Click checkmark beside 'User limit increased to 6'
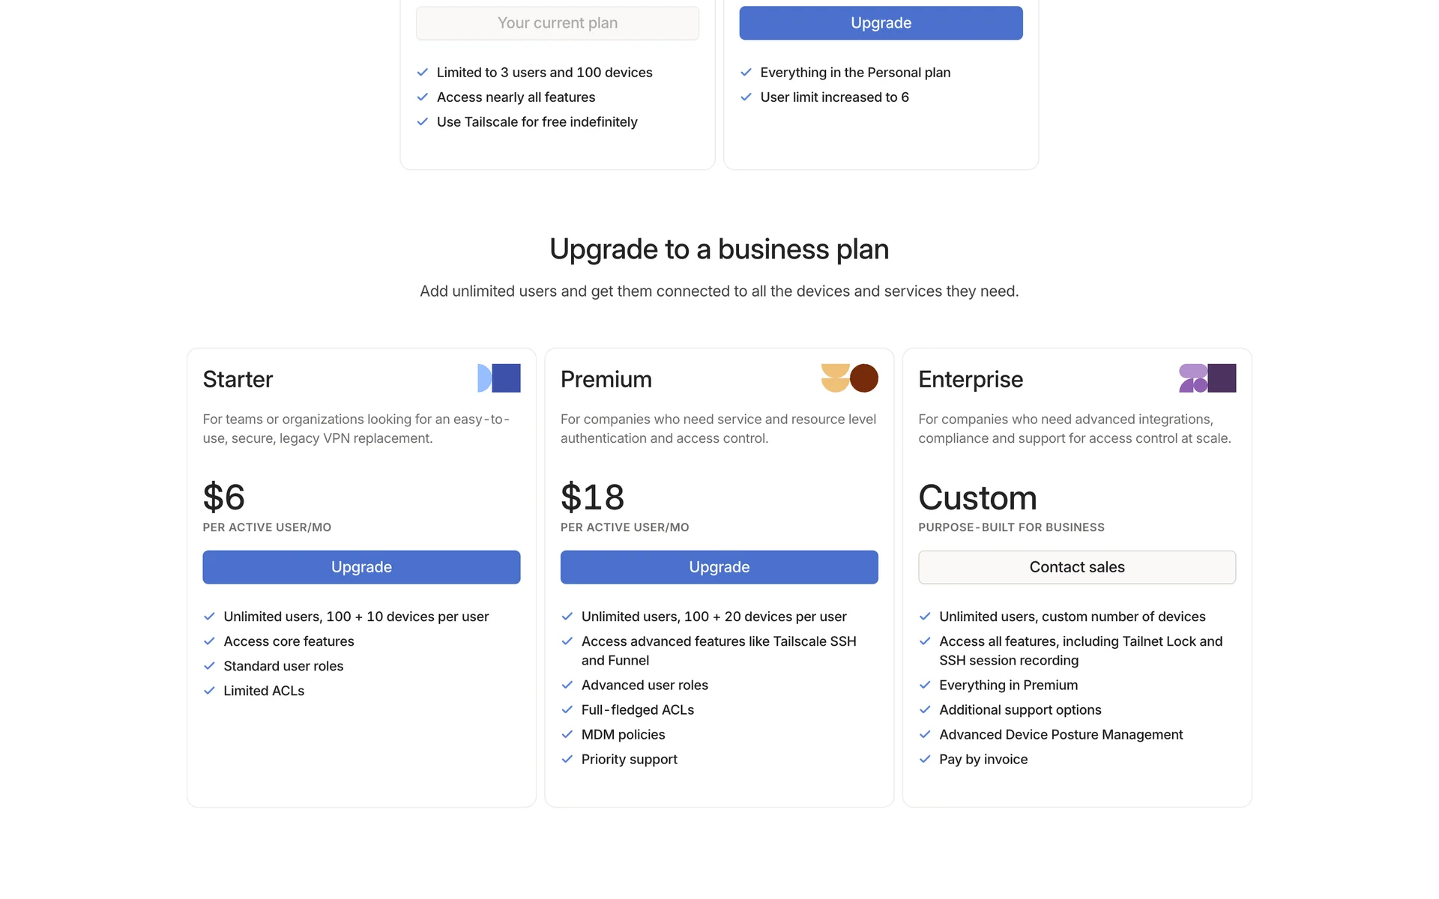Screen dimensions: 1439x899 [746, 97]
